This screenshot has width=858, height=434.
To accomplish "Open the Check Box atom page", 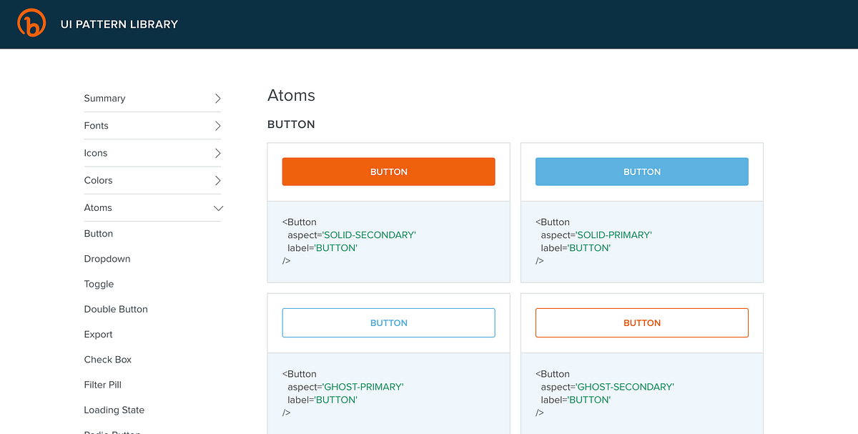I will (x=108, y=360).
